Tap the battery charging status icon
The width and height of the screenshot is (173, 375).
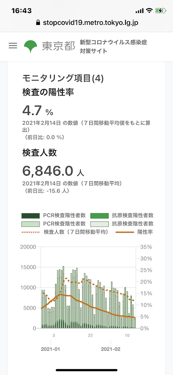click(159, 11)
